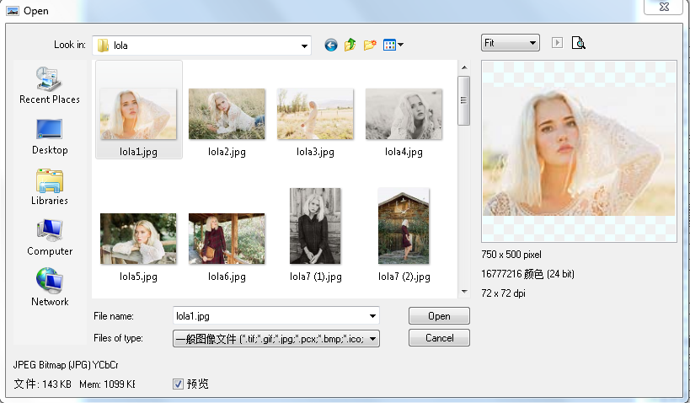
Task: Expand the Look in folder dropdown
Action: tap(303, 45)
